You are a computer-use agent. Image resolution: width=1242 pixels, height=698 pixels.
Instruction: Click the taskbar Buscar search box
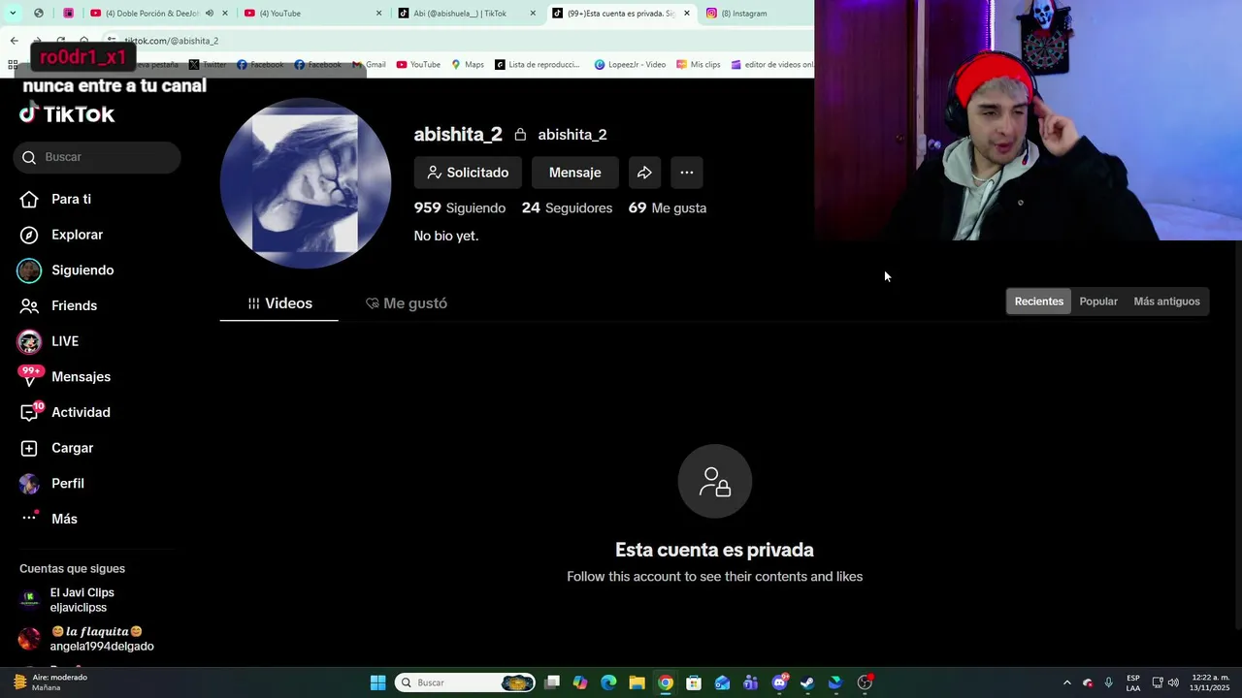pyautogui.click(x=466, y=682)
